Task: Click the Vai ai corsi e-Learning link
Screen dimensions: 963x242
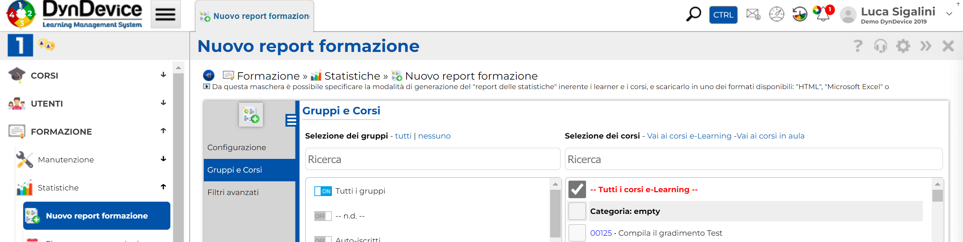Action: pyautogui.click(x=689, y=136)
